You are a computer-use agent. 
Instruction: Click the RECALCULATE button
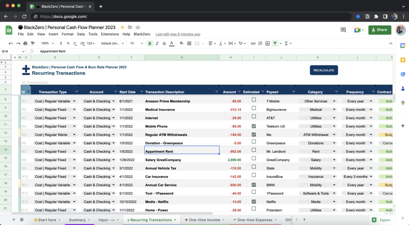[324, 70]
